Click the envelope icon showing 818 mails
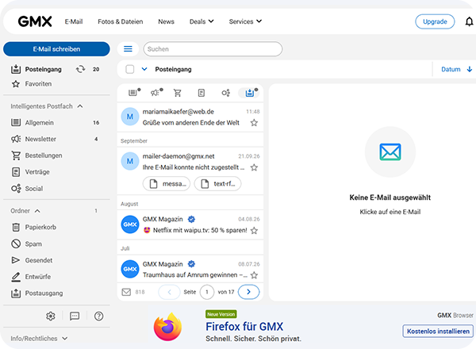The width and height of the screenshot is (476, 349). (x=126, y=292)
